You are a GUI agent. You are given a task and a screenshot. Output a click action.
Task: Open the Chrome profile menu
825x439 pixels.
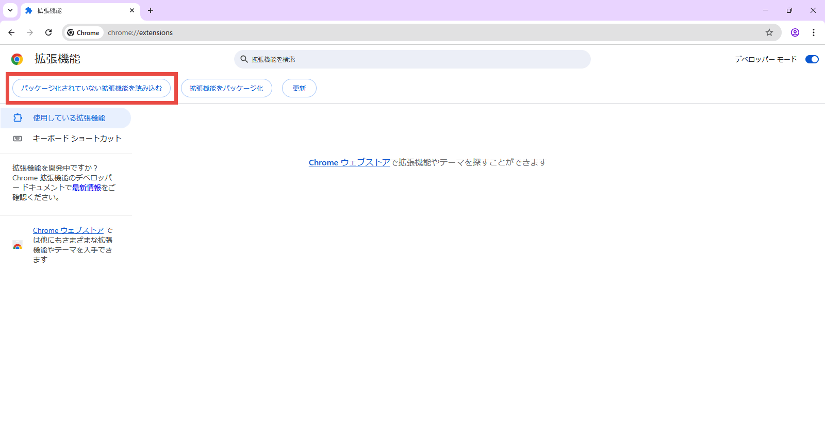point(795,32)
